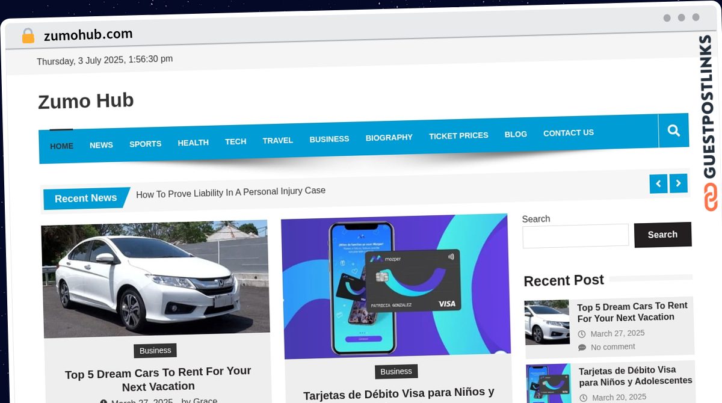Open main Tarjetas de Débito Visa article title
722x403 pixels.
point(399,394)
